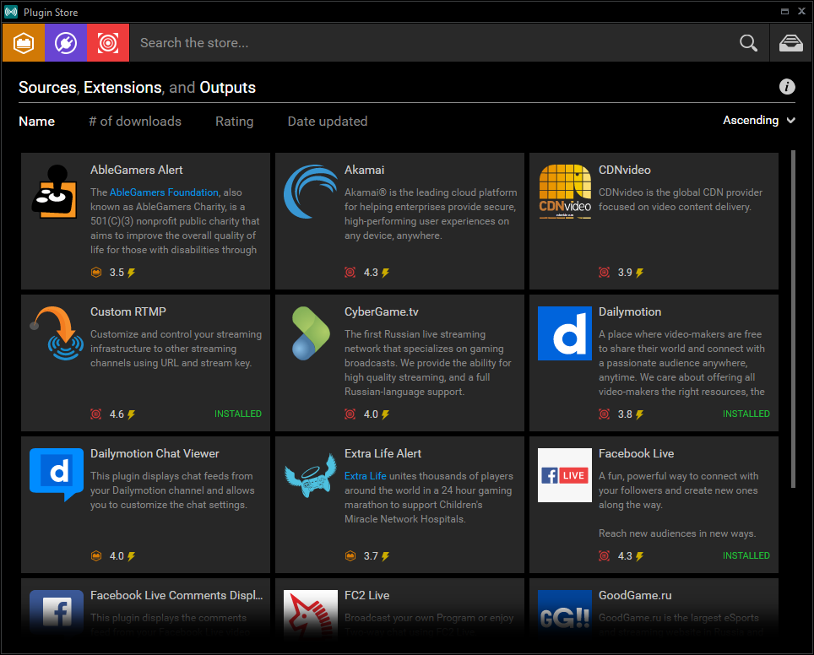Open the Dailymotion Chat Viewer title
This screenshot has width=814, height=655.
[x=155, y=453]
